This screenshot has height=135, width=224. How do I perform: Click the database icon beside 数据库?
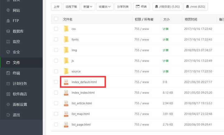[x=8, y=31]
